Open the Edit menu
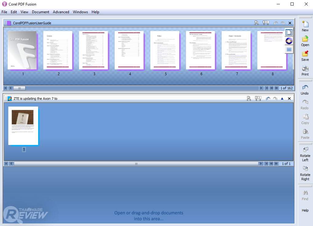313x226 pixels. 14,12
